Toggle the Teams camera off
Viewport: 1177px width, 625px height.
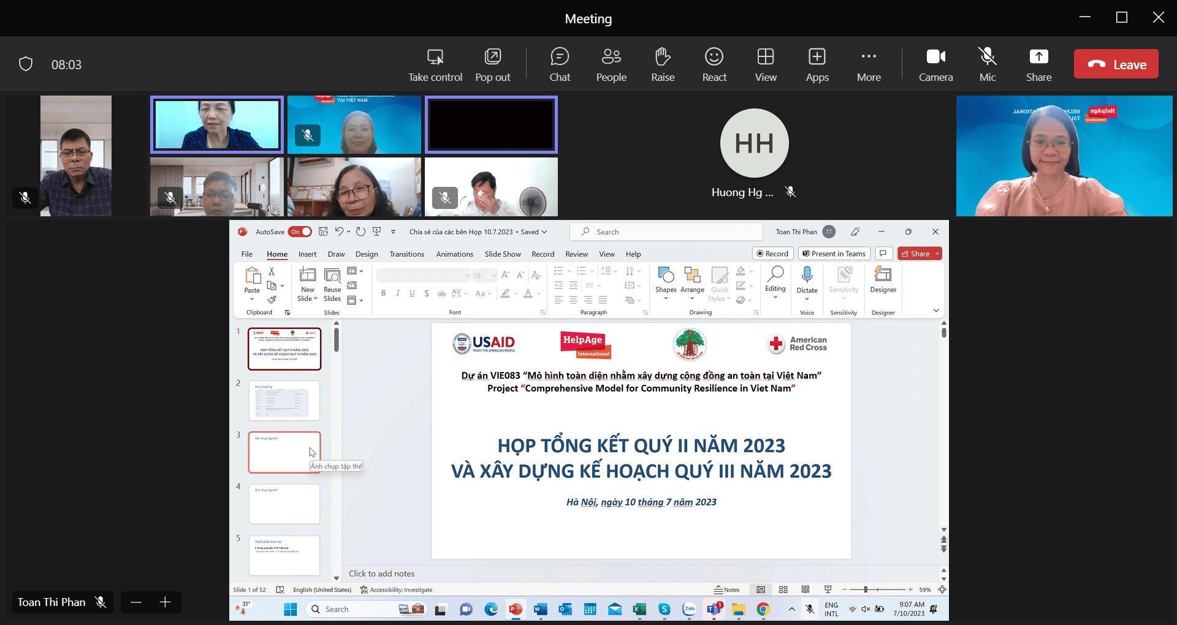point(935,64)
